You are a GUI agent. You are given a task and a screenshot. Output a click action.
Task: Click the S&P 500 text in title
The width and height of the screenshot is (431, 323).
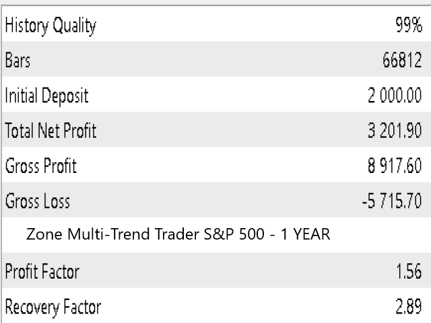(234, 234)
